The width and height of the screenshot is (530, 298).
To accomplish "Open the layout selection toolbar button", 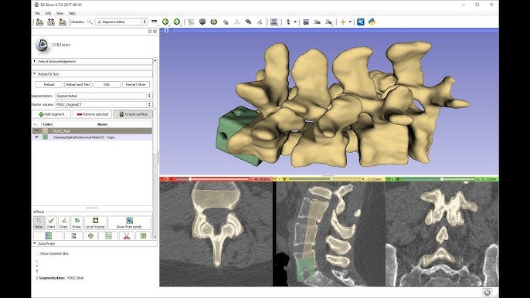I will point(274,22).
